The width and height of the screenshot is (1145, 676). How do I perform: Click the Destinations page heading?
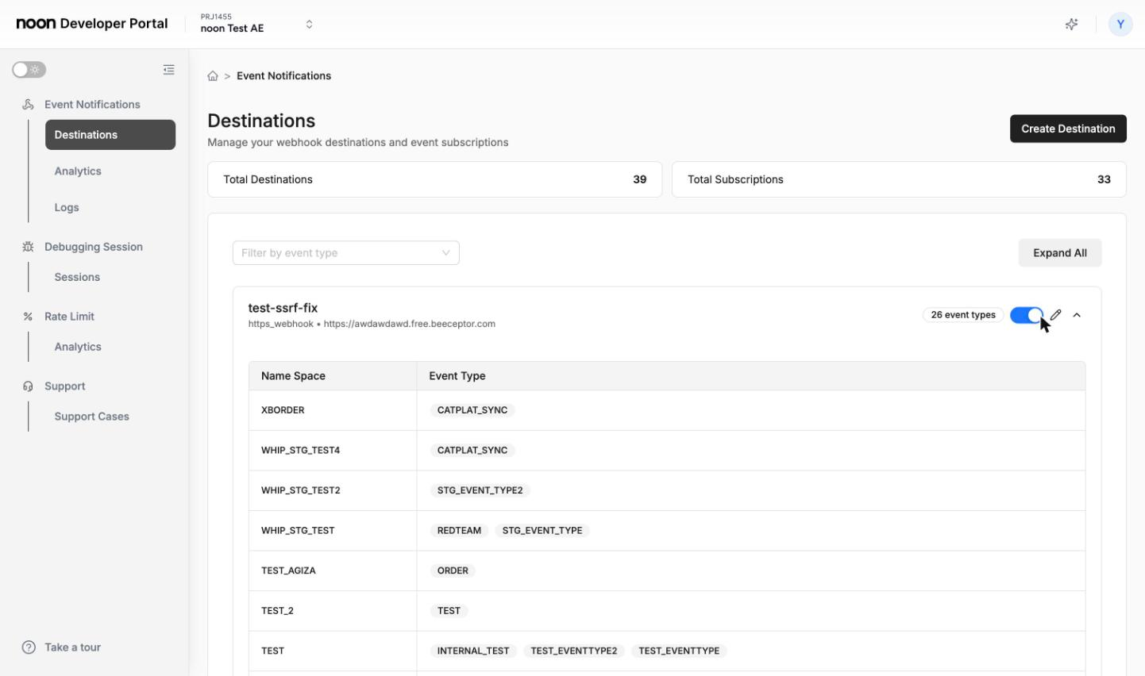point(261,121)
